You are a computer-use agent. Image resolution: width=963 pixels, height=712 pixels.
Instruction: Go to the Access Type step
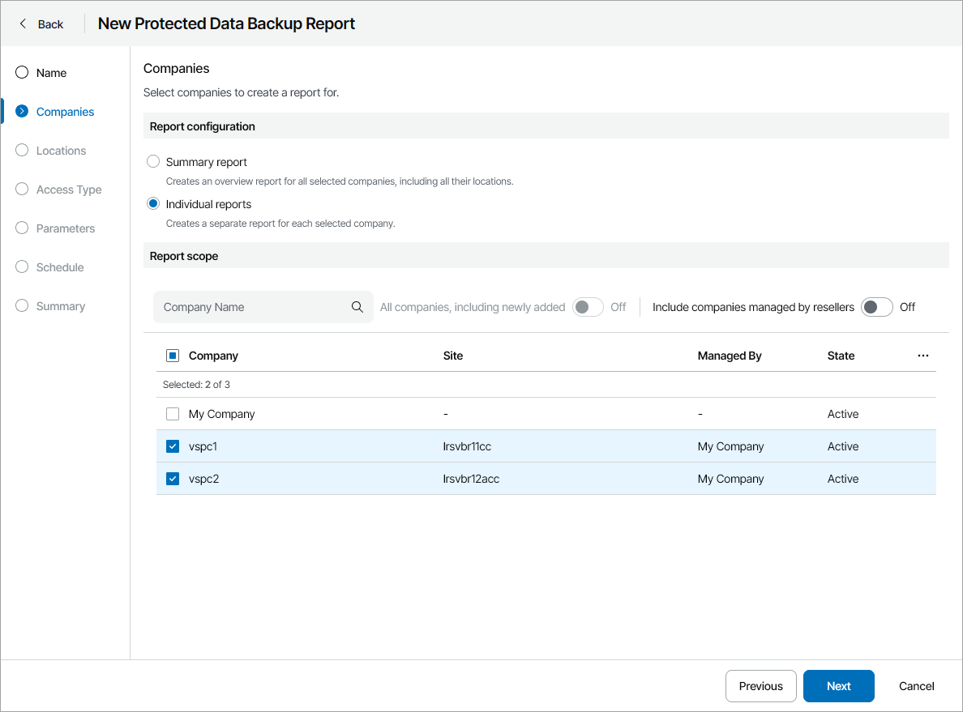click(x=69, y=190)
